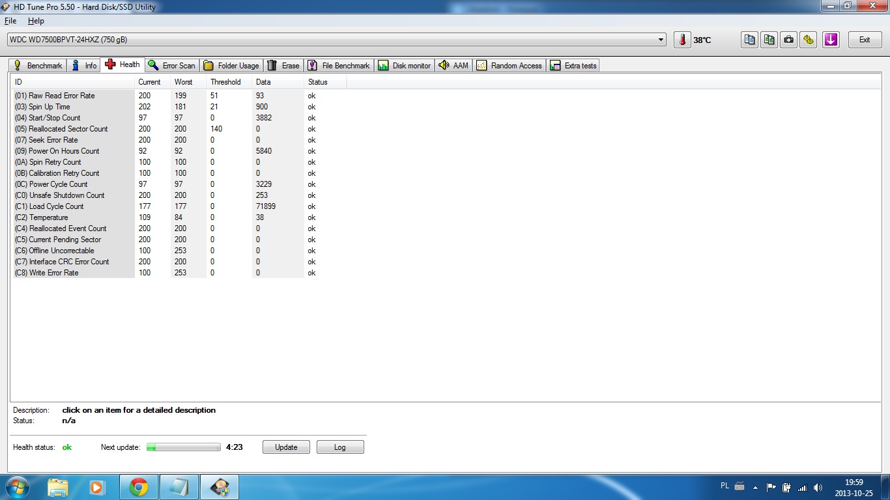Click the Log button

coord(340,447)
